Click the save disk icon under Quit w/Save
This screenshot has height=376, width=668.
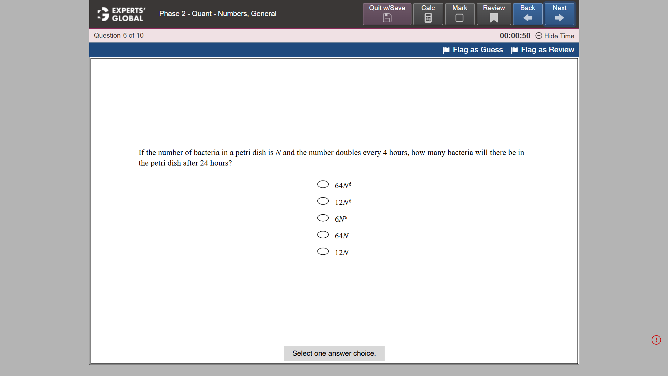387,17
